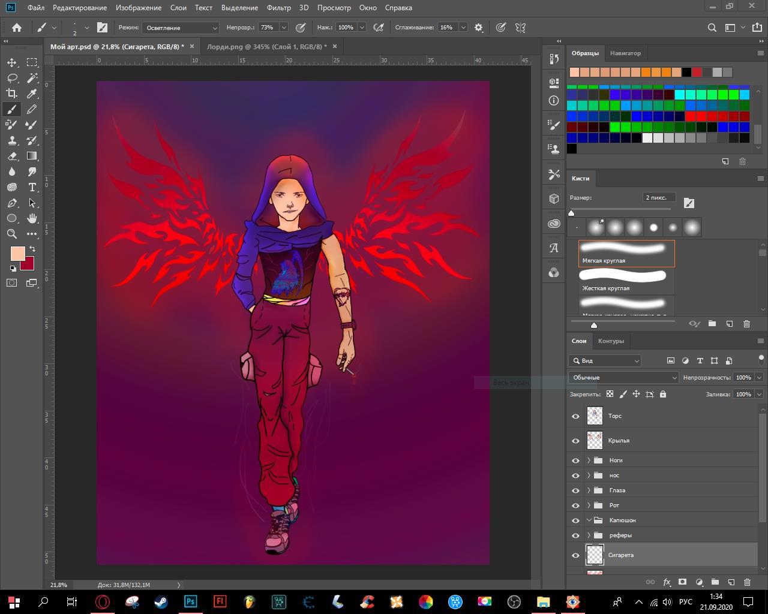Open the History panel icon in dock
This screenshot has width=768, height=614.
point(554,58)
